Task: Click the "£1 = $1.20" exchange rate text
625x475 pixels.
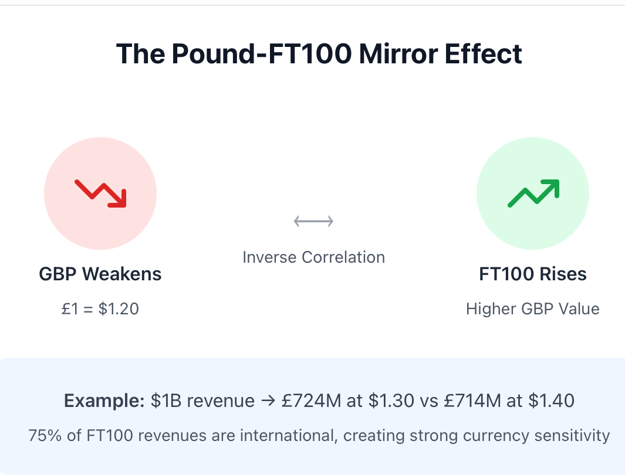Action: (100, 308)
